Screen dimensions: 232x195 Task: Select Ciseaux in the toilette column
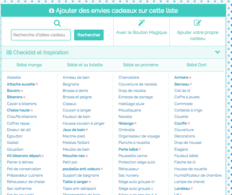(69, 104)
